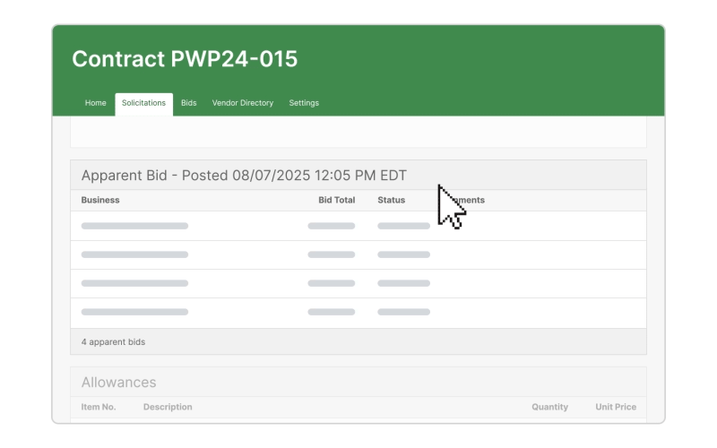The width and height of the screenshot is (717, 448).
Task: Switch to the Bids tab
Action: (189, 103)
